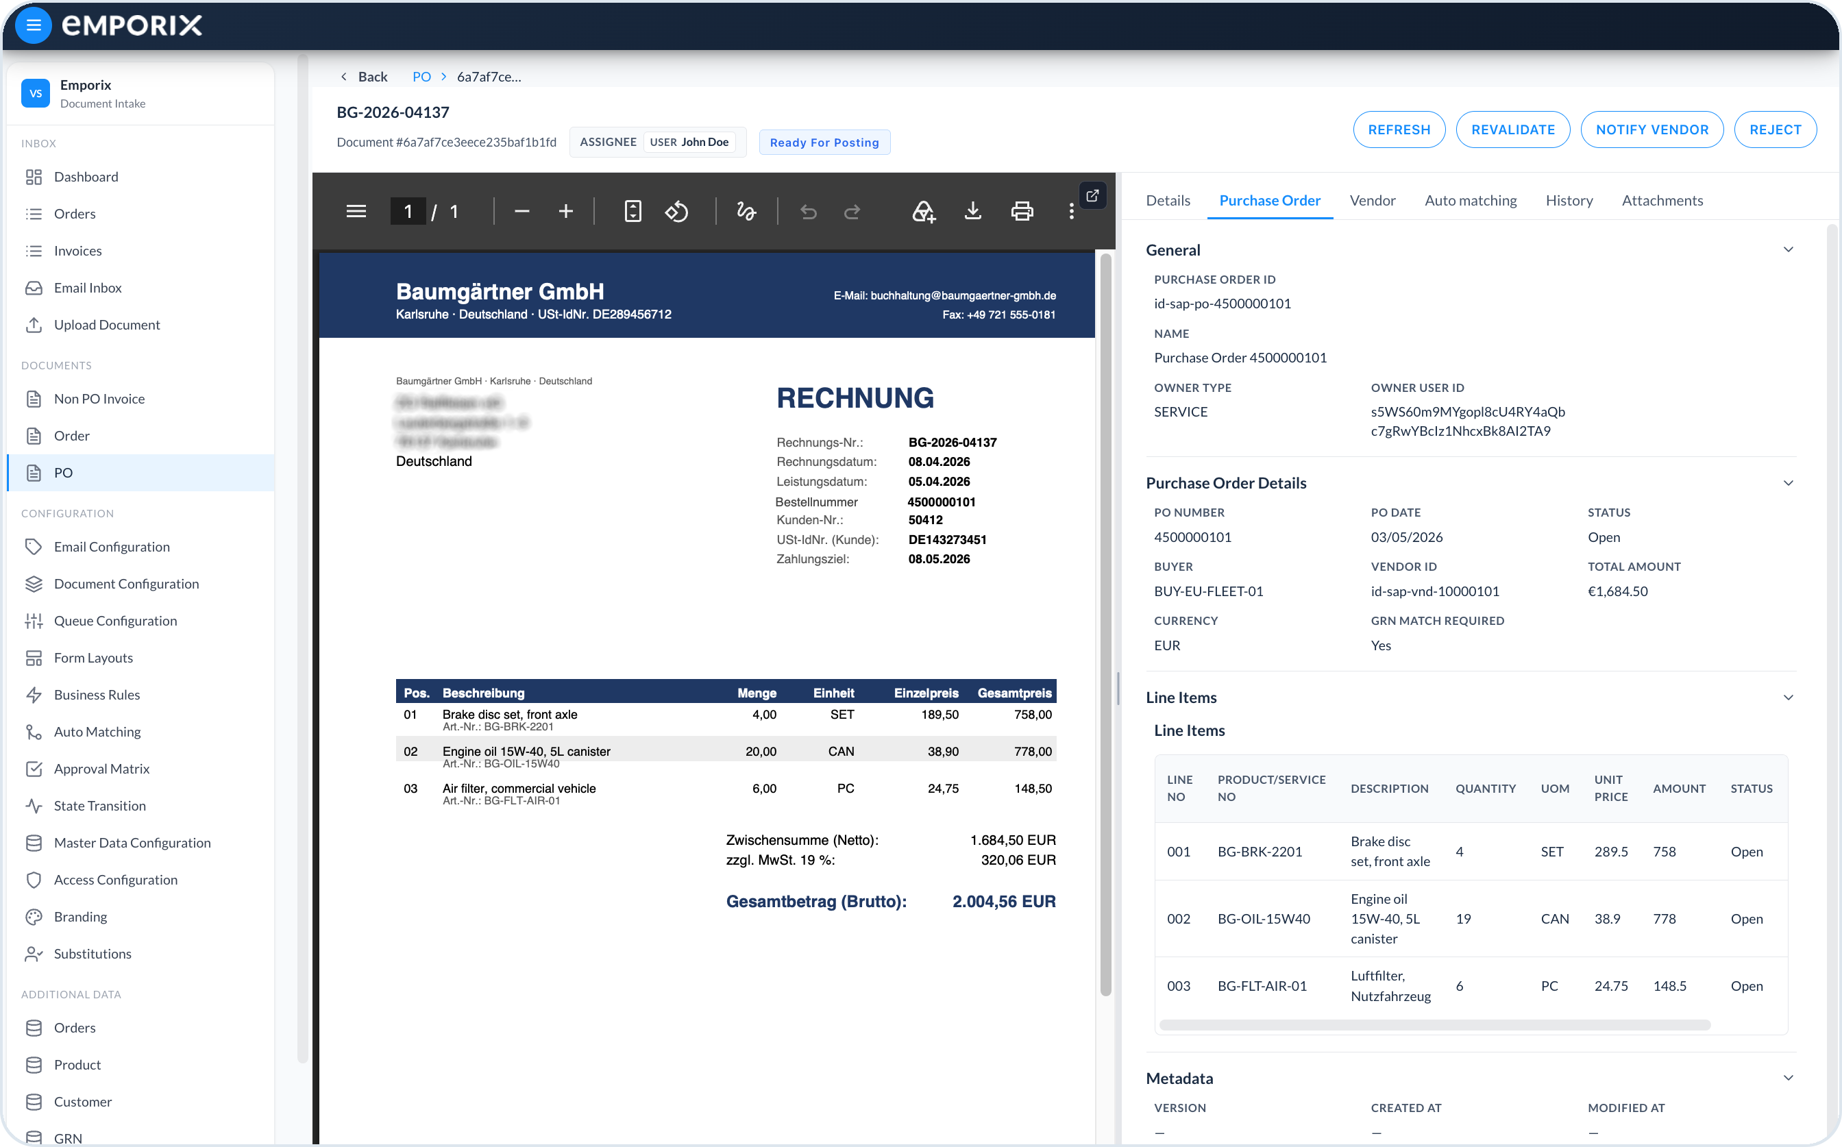Open the PDF viewer more options menu
The width and height of the screenshot is (1842, 1147).
1071,211
